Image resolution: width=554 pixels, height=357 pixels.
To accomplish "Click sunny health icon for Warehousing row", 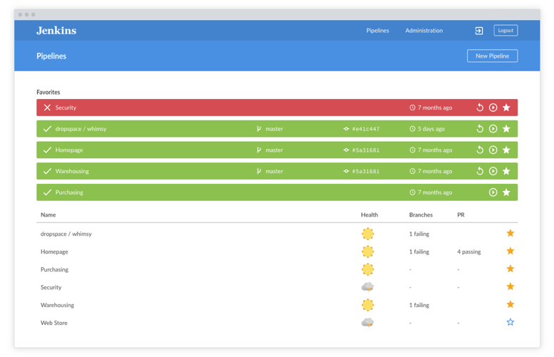I will pyautogui.click(x=367, y=305).
